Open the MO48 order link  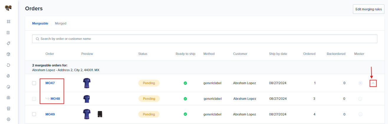click(x=55, y=99)
